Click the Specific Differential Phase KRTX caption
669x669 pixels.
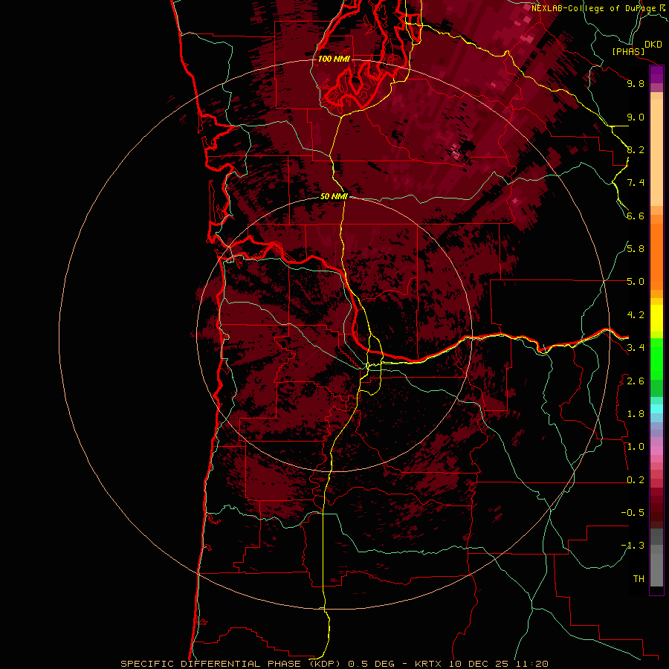coord(334,664)
